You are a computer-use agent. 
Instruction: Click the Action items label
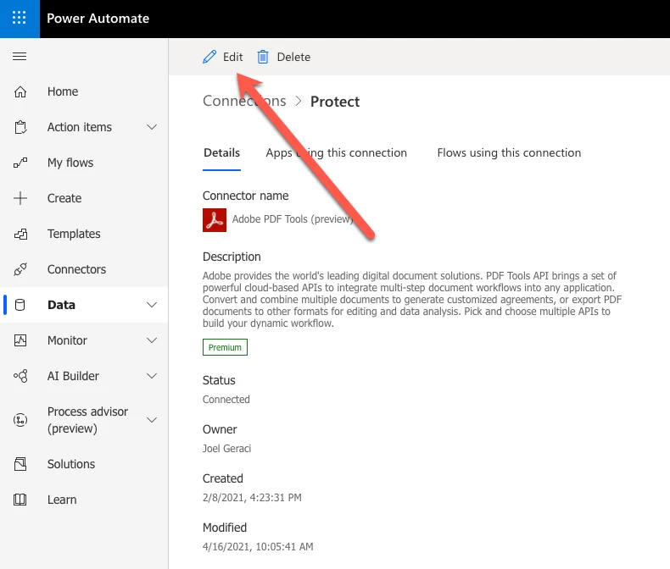click(80, 127)
